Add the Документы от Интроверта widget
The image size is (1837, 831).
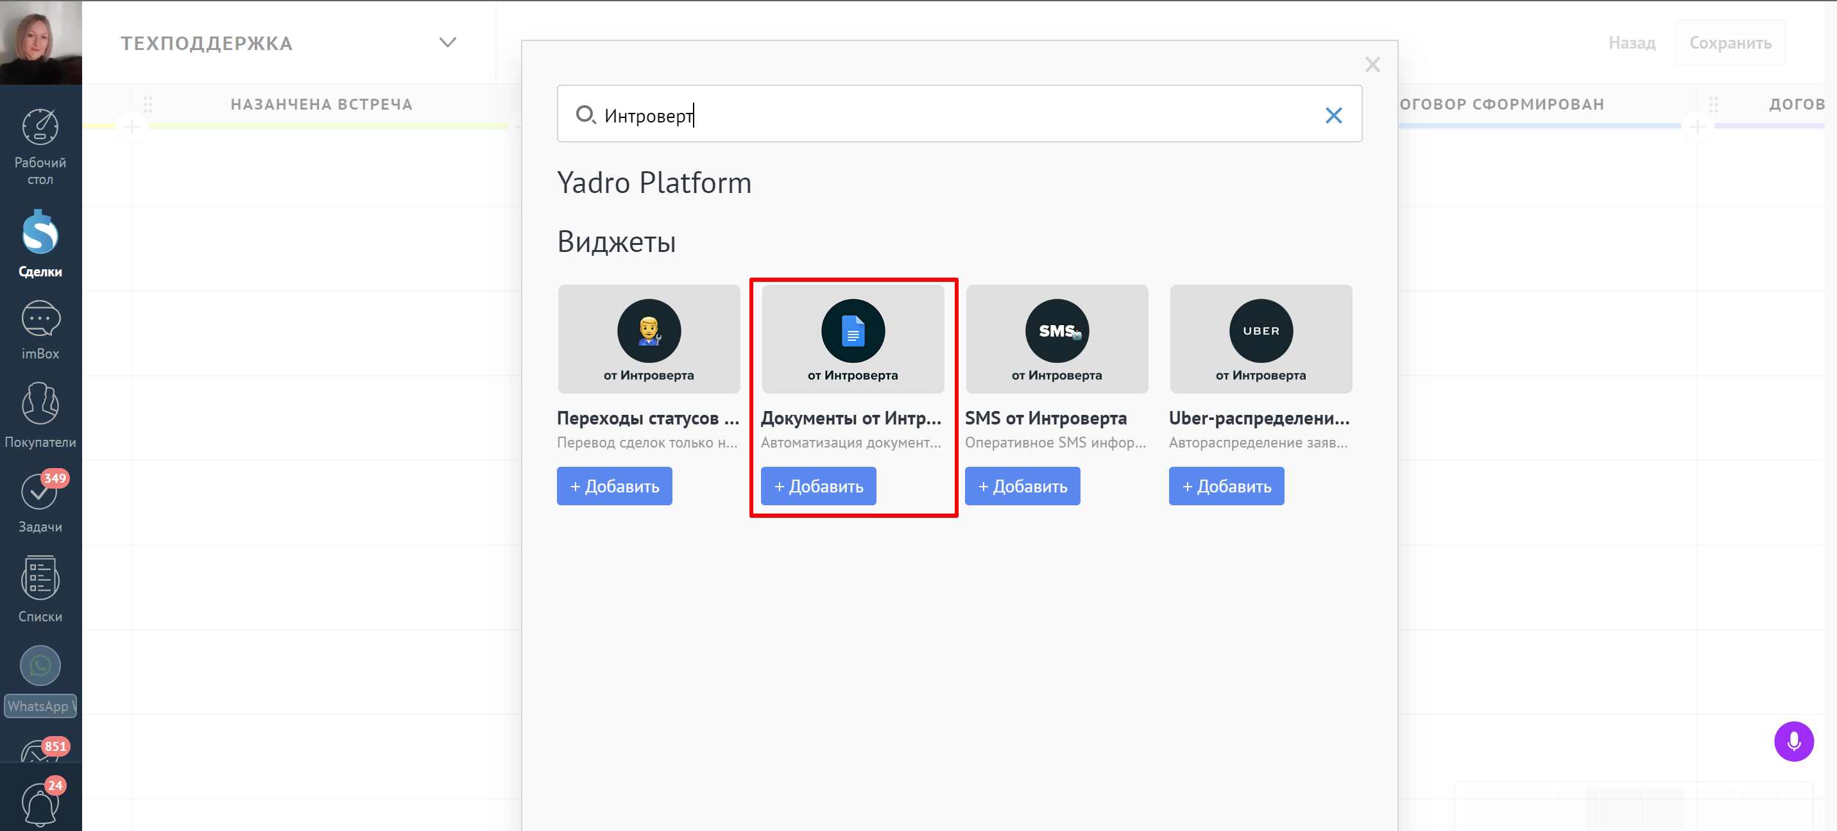[818, 486]
